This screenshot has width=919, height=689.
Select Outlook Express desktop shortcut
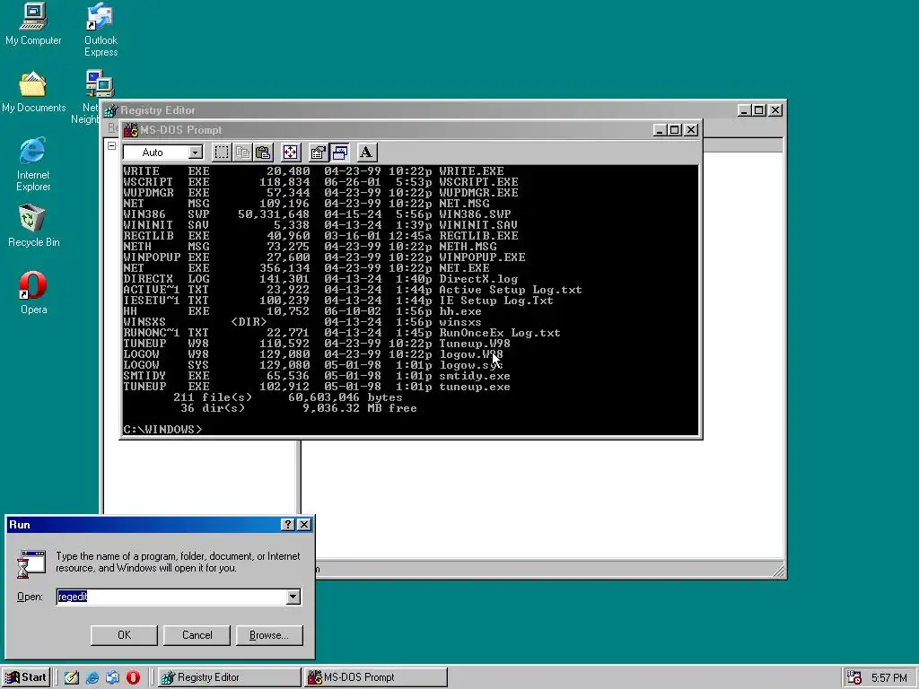101,30
